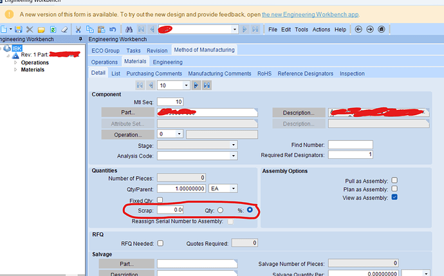Go to previous record in main toolbar

click(152, 30)
